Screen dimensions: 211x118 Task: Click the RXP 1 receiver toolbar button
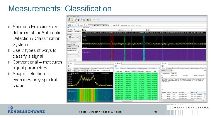[96, 25]
